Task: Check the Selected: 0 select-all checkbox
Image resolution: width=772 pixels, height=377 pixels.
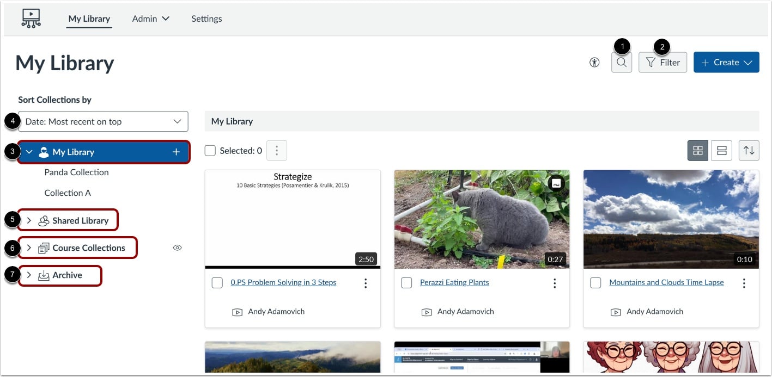Action: 210,151
